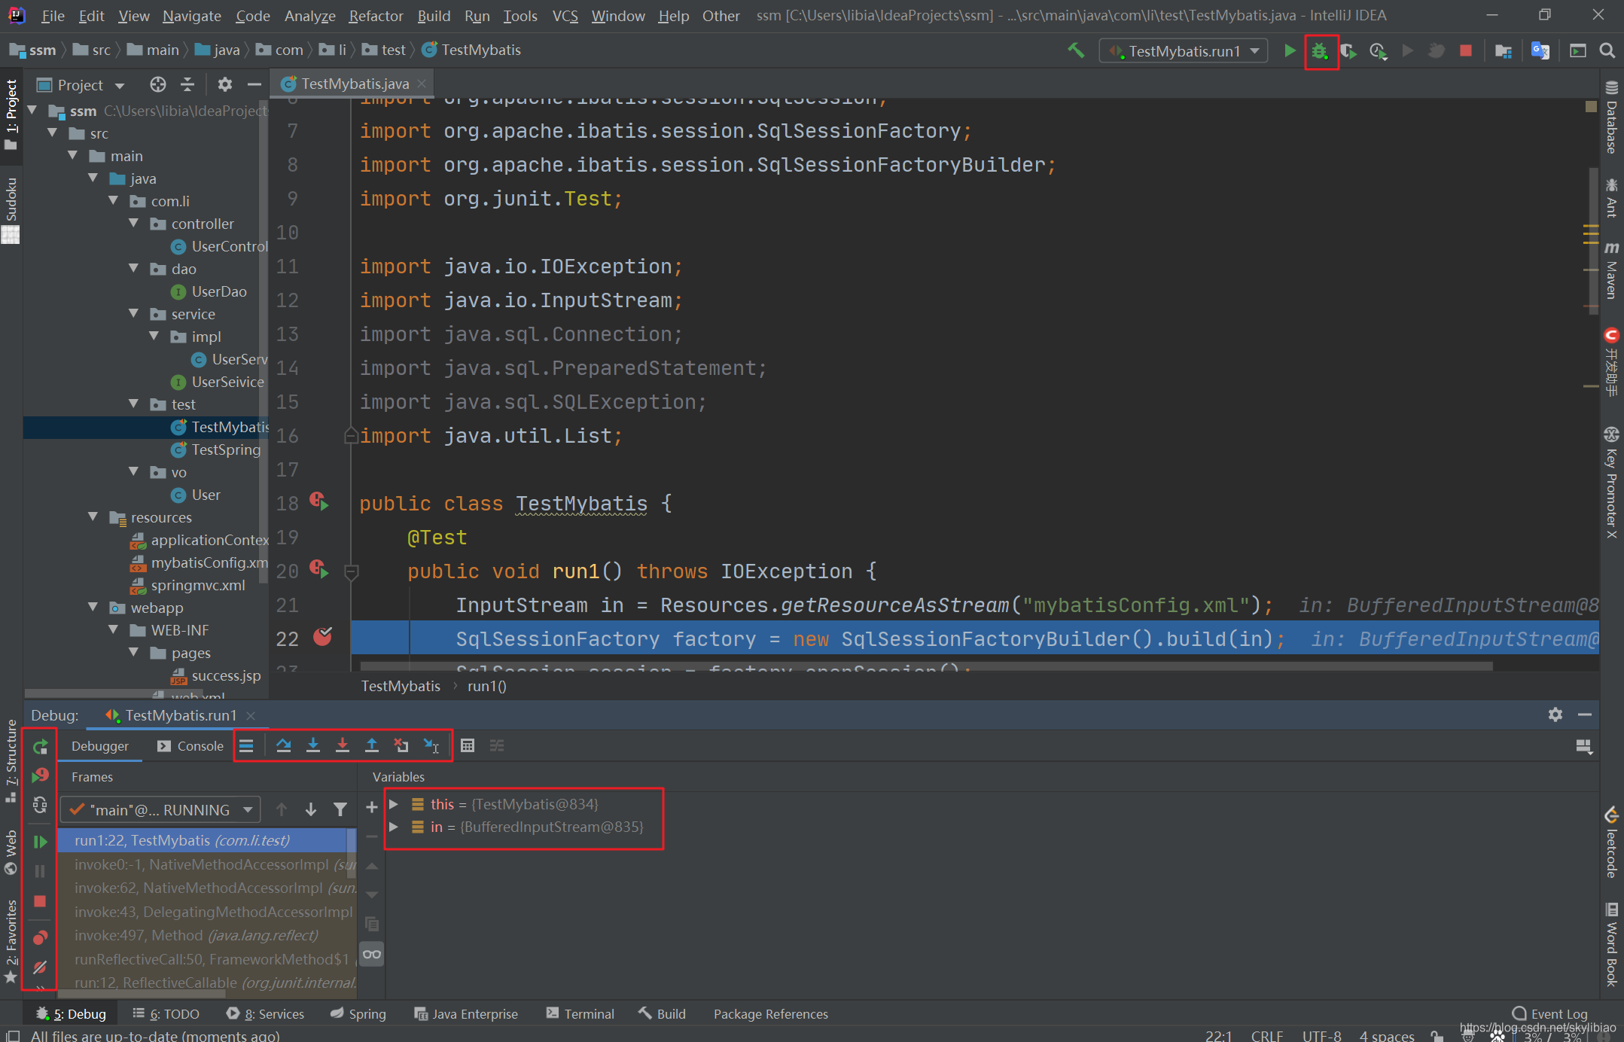Collapse the controller package in project tree

click(134, 224)
